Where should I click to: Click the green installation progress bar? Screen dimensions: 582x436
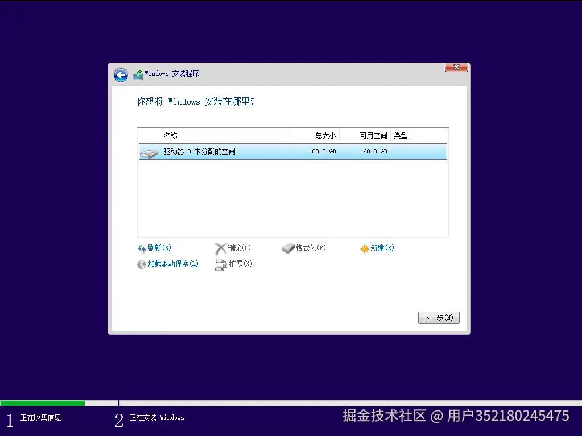tap(42, 404)
